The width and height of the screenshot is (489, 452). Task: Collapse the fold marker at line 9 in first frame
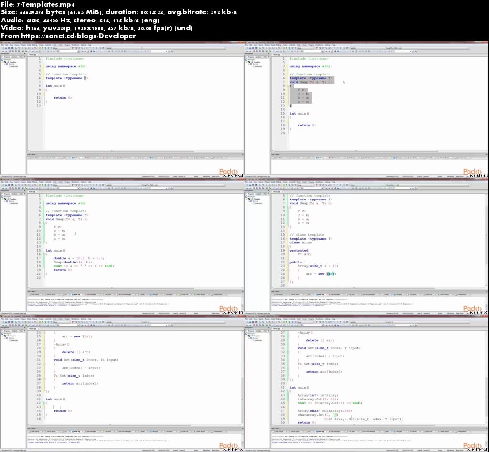(x=44, y=90)
